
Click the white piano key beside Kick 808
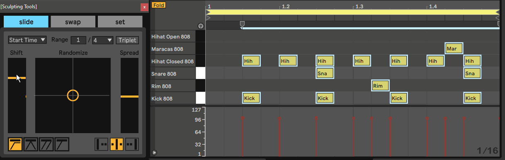(x=200, y=98)
